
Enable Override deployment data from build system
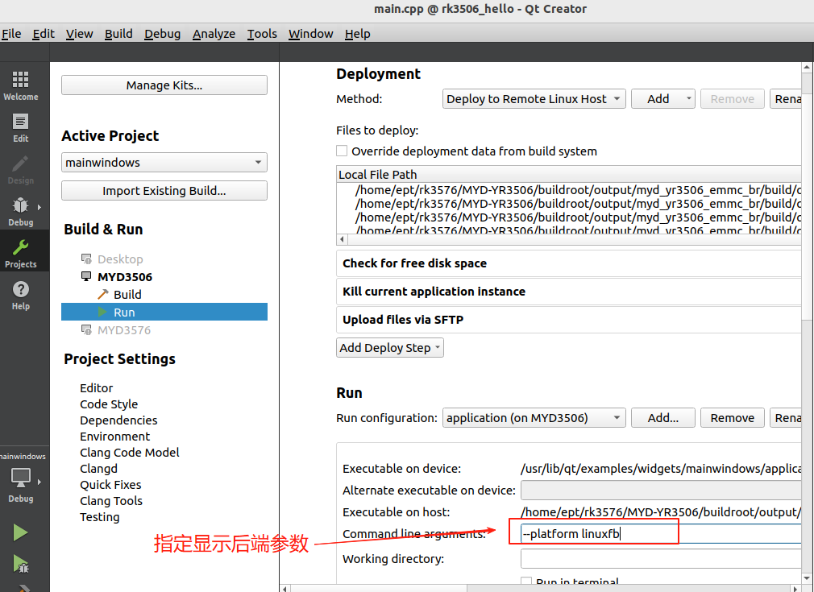point(342,151)
